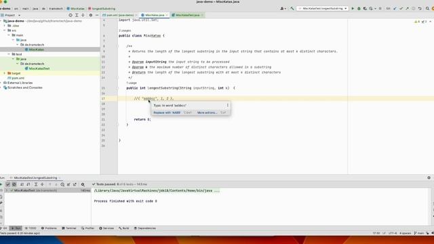Collapse inspection widget arrow in editor

(x=430, y=22)
